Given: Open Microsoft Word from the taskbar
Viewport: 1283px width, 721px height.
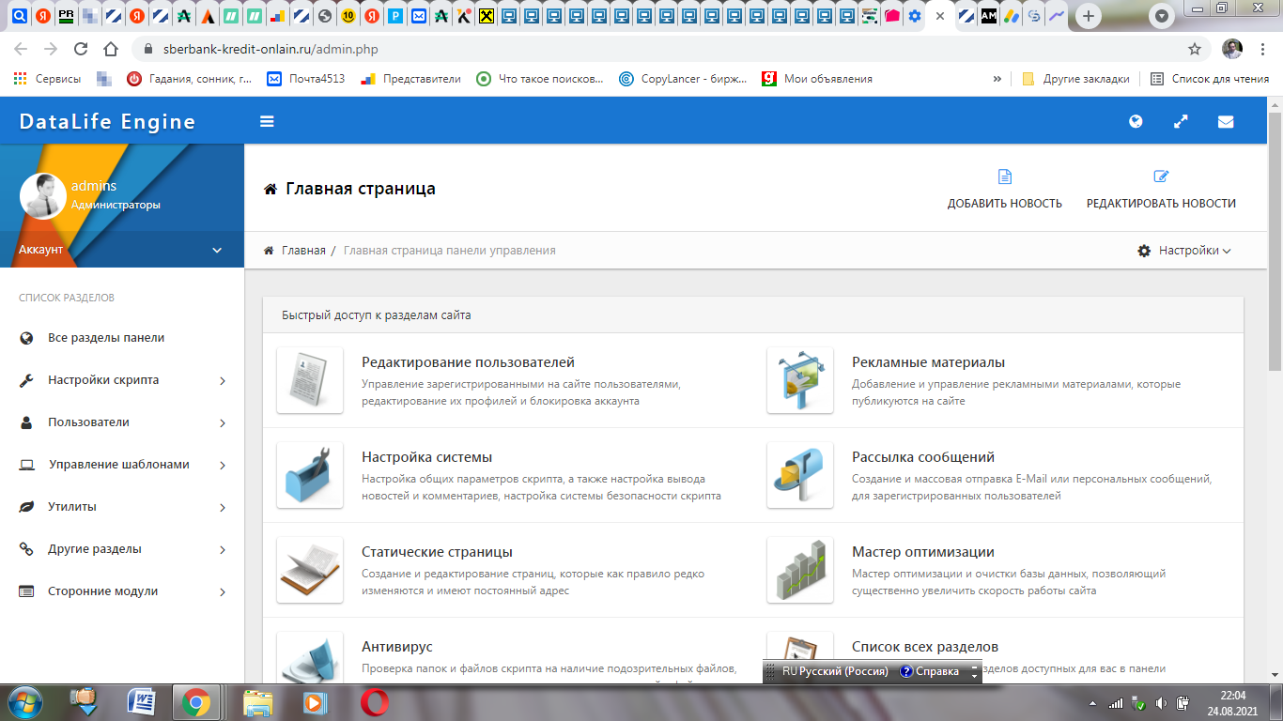Looking at the screenshot, I should pyautogui.click(x=142, y=702).
